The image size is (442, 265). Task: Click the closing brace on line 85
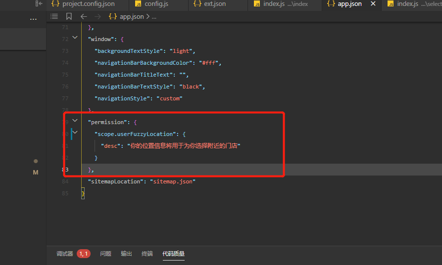point(83,193)
